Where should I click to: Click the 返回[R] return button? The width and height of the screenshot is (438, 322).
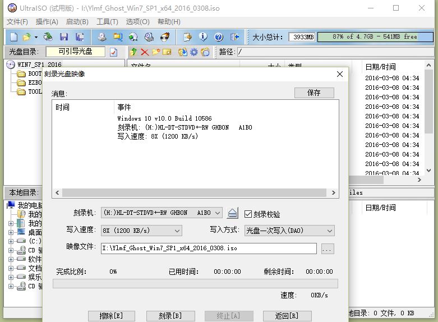coord(287,316)
